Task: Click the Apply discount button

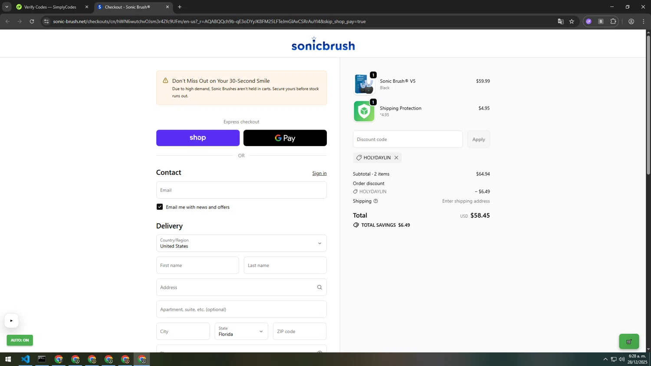Action: (479, 139)
